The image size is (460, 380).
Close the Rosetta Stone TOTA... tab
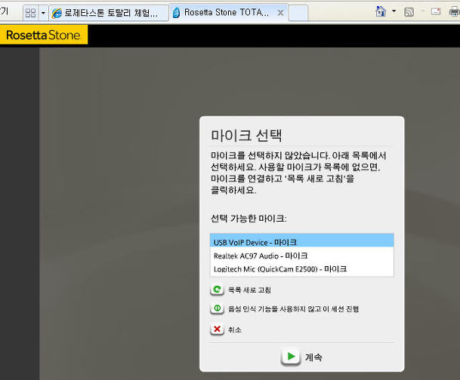click(281, 13)
